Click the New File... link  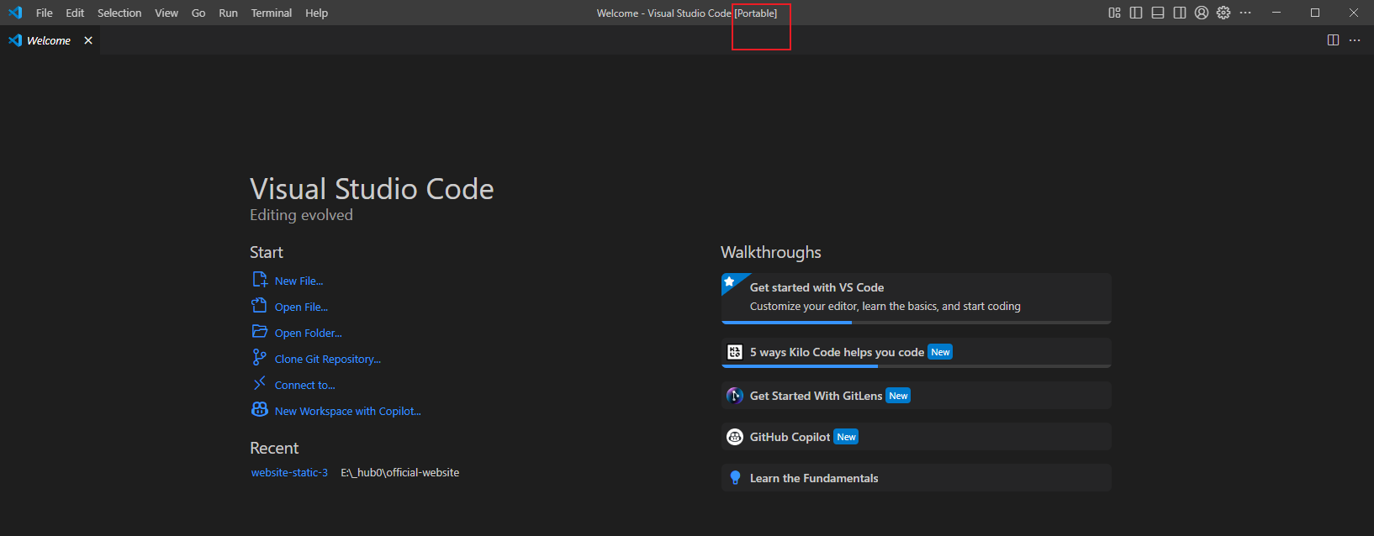coord(299,281)
